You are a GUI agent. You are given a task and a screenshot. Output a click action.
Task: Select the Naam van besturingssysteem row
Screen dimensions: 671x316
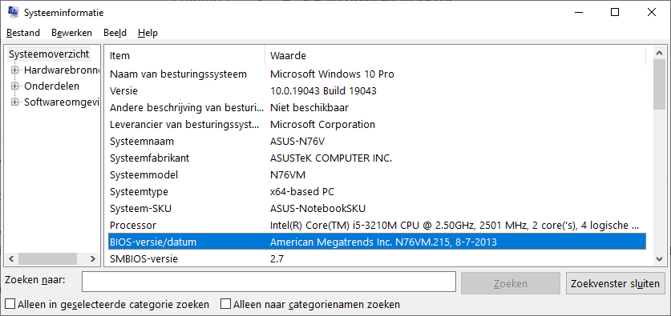[x=377, y=74]
